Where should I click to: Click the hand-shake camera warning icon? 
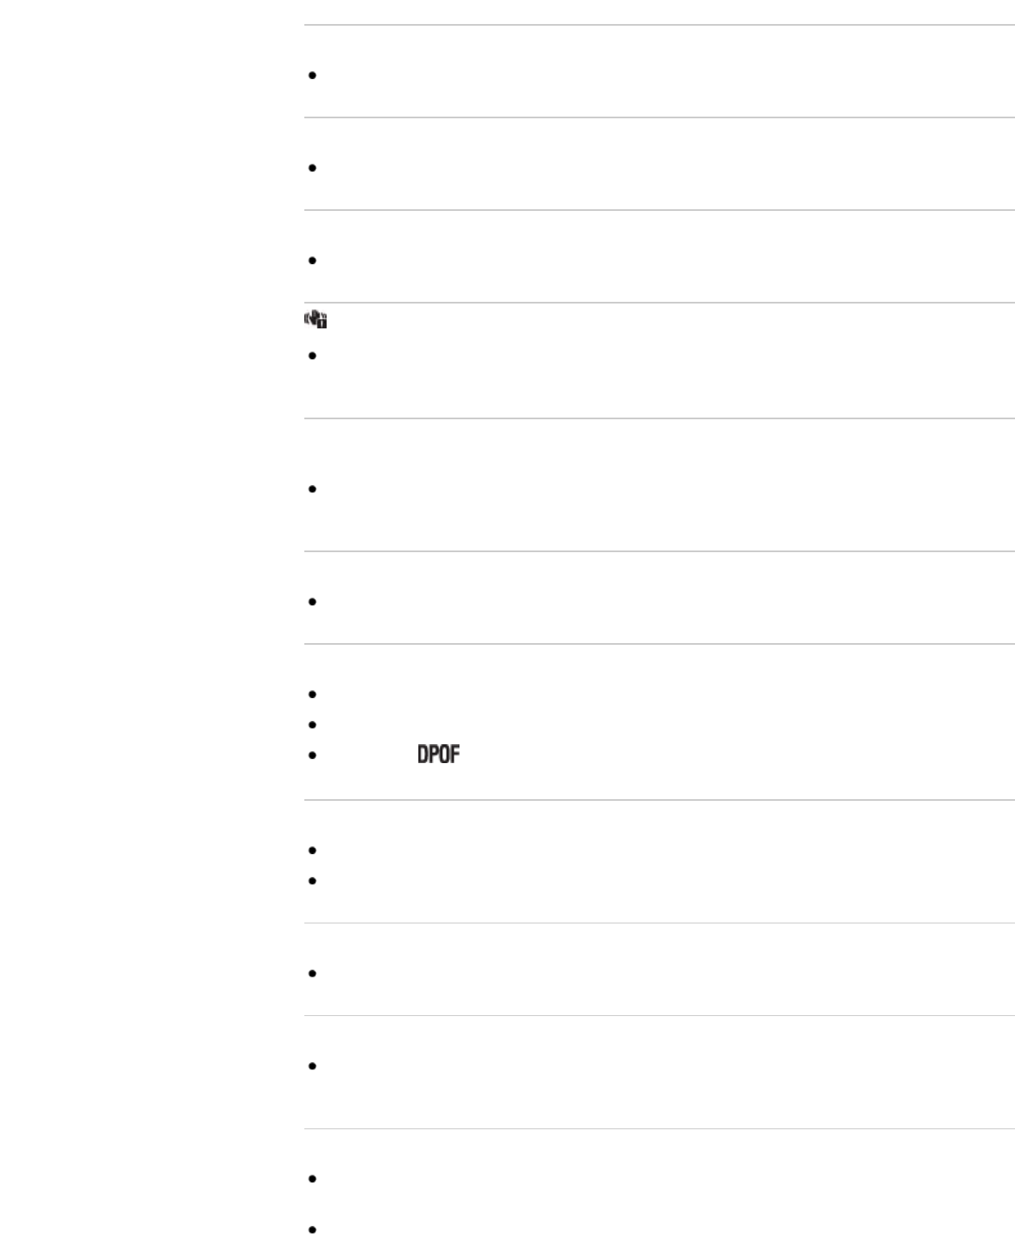click(316, 321)
